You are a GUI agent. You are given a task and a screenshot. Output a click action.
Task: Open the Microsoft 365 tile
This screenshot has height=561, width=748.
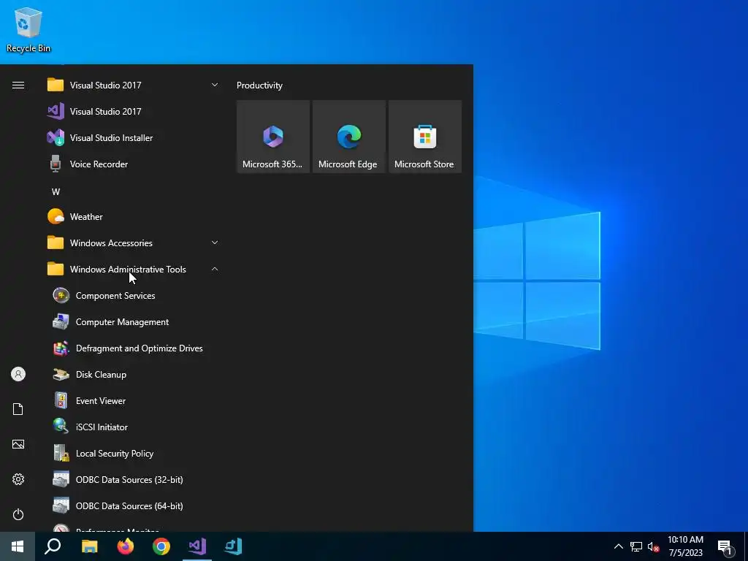tap(273, 137)
